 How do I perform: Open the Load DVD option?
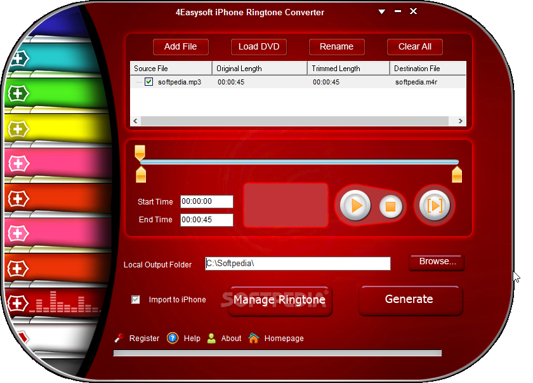[259, 46]
